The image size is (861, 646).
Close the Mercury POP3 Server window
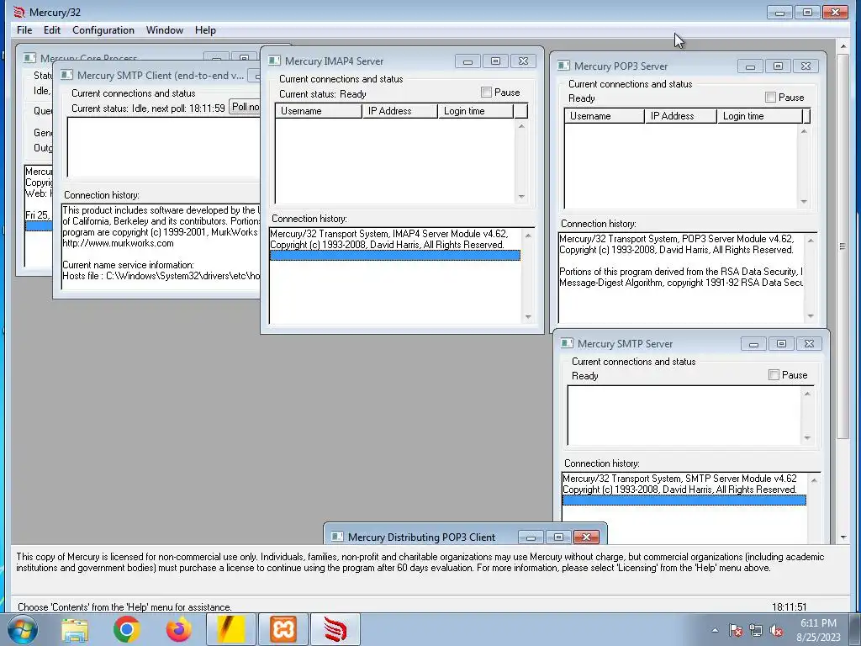point(806,66)
